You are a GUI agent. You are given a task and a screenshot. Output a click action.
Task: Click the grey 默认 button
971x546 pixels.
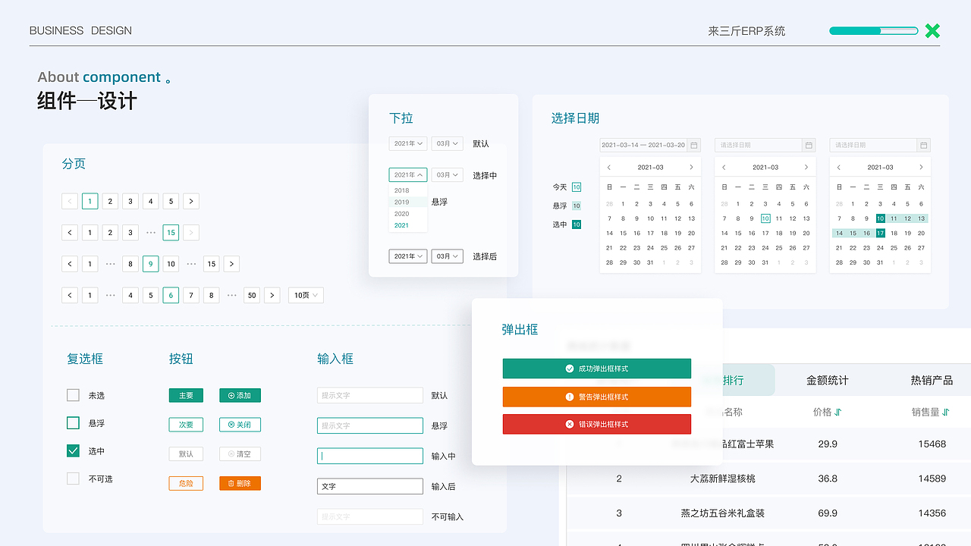coord(186,453)
